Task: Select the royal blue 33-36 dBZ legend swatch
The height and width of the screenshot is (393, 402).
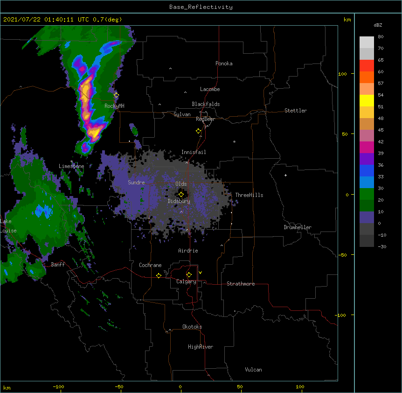Action: click(367, 170)
